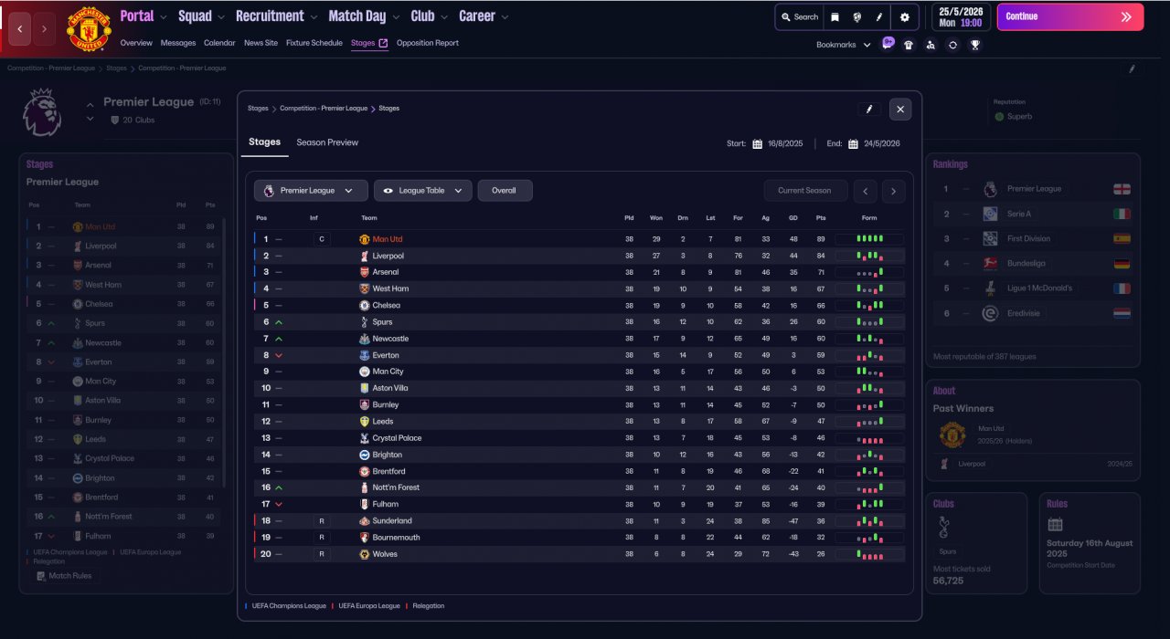Open the world globe icon in top toolbar
The width and height of the screenshot is (1170, 639).
point(857,16)
